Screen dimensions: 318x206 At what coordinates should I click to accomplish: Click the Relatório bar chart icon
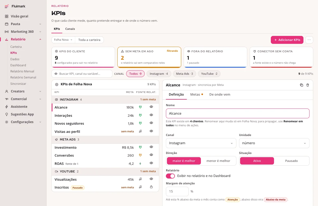[x=7, y=39]
